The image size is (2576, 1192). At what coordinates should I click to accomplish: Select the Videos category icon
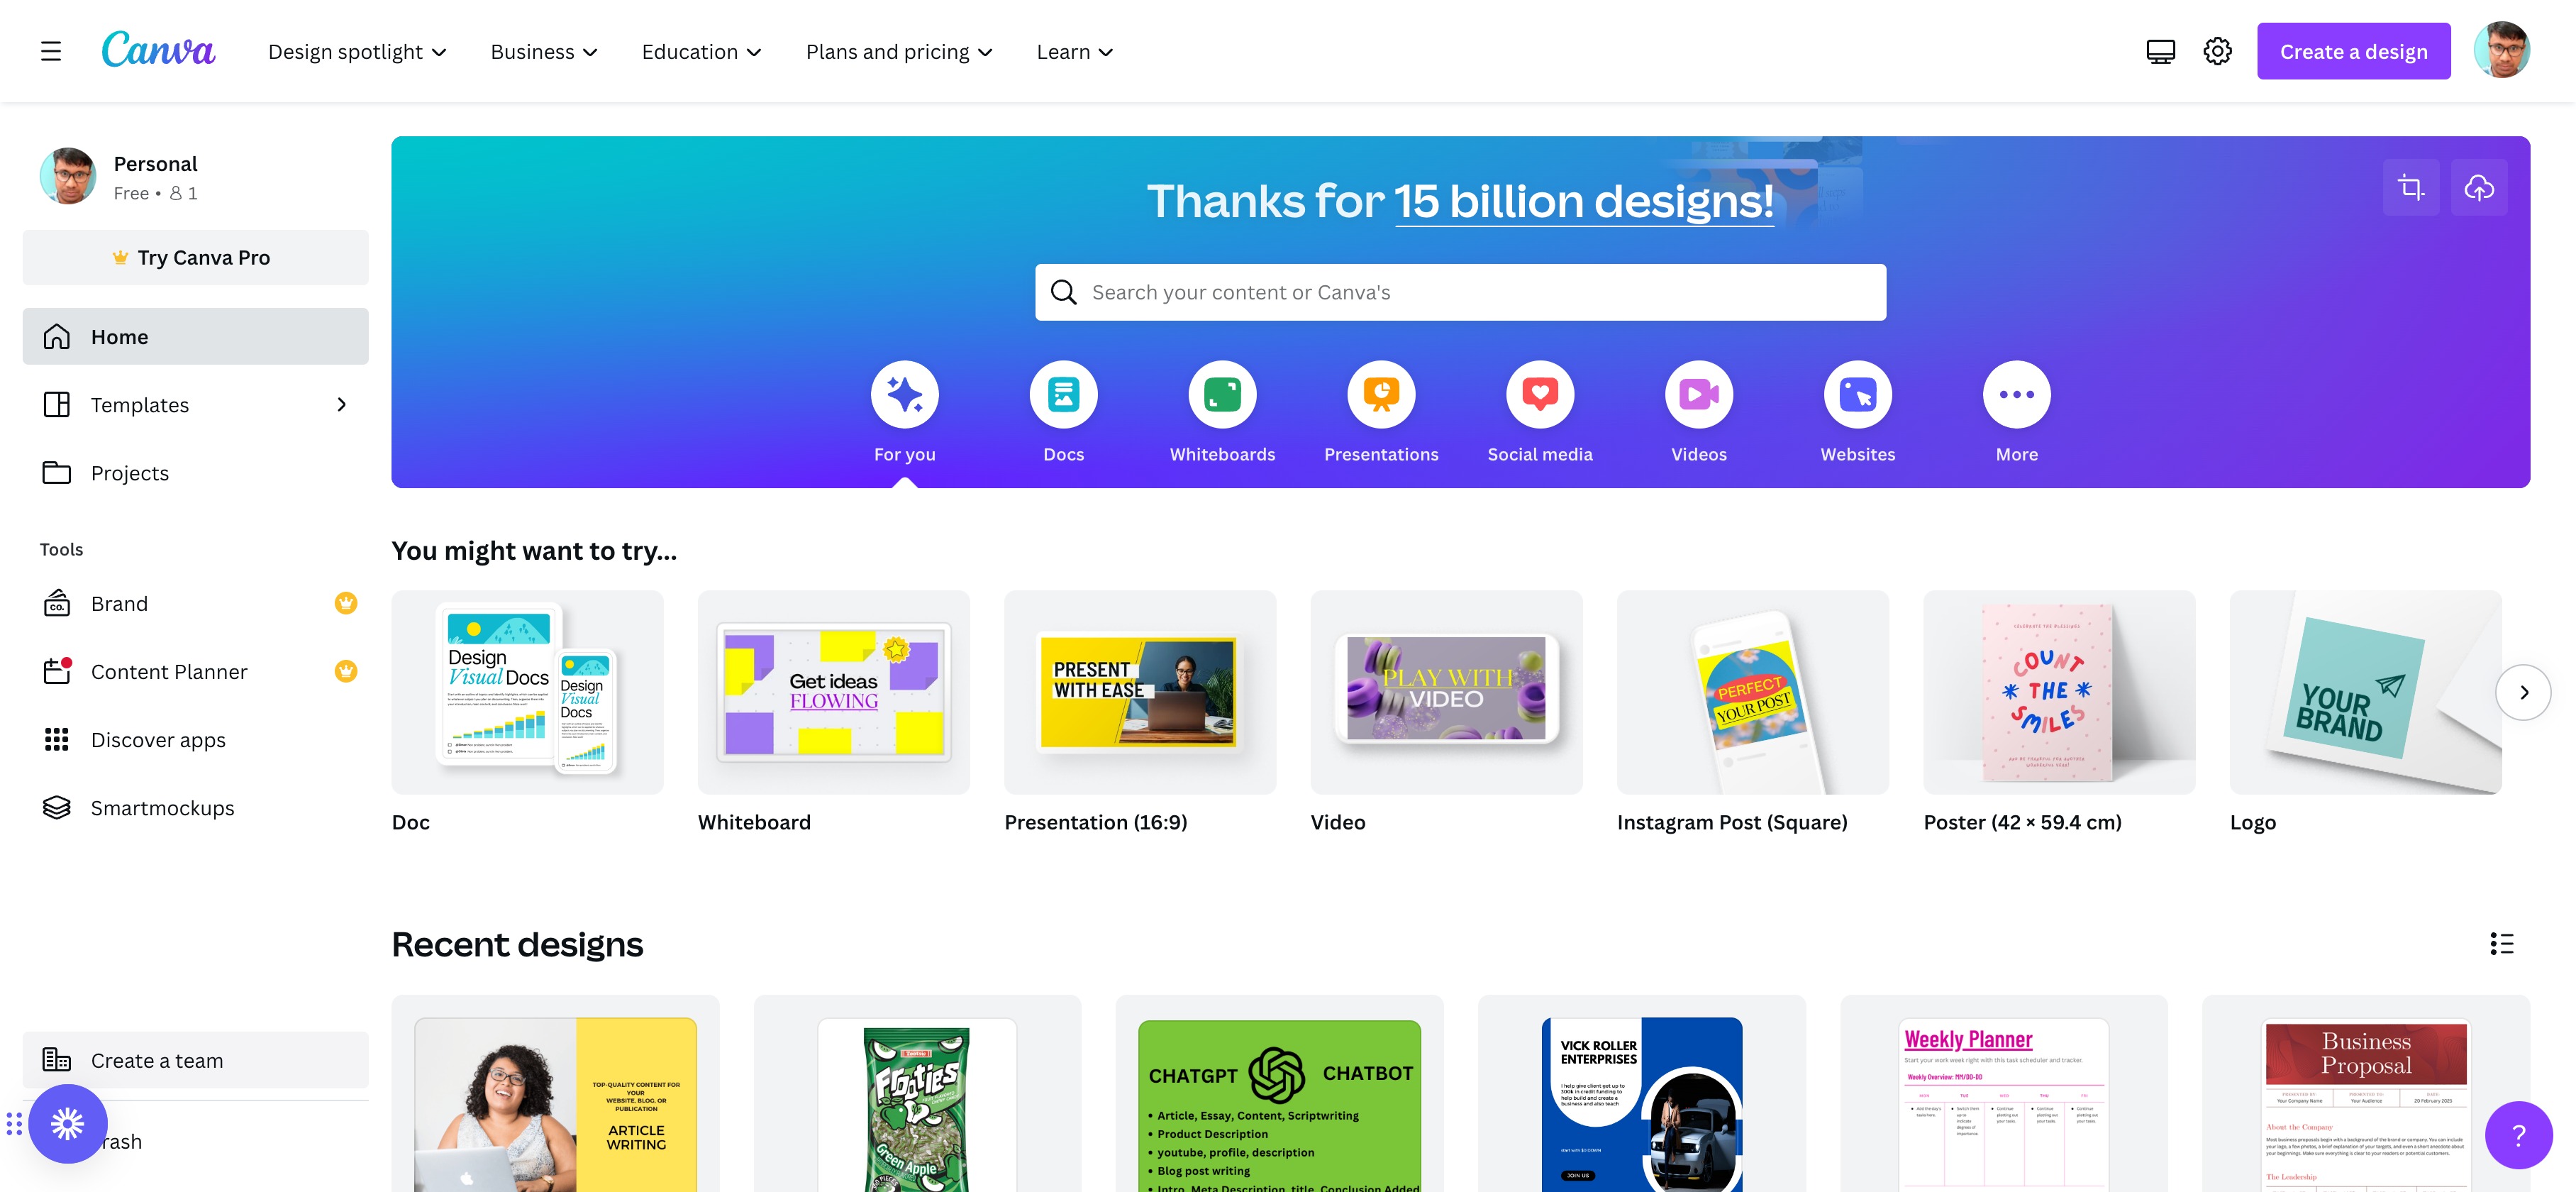1699,394
